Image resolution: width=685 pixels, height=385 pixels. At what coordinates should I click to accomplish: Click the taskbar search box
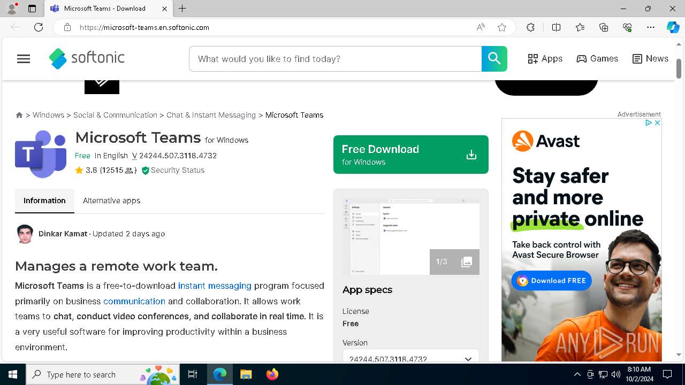point(103,374)
